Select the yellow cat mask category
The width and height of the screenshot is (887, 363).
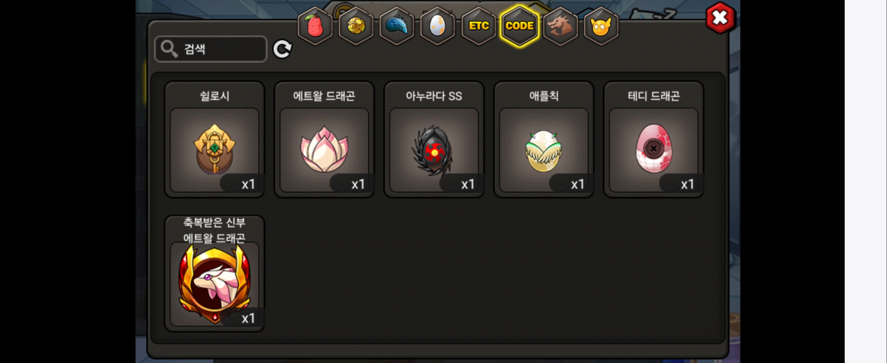pyautogui.click(x=601, y=26)
